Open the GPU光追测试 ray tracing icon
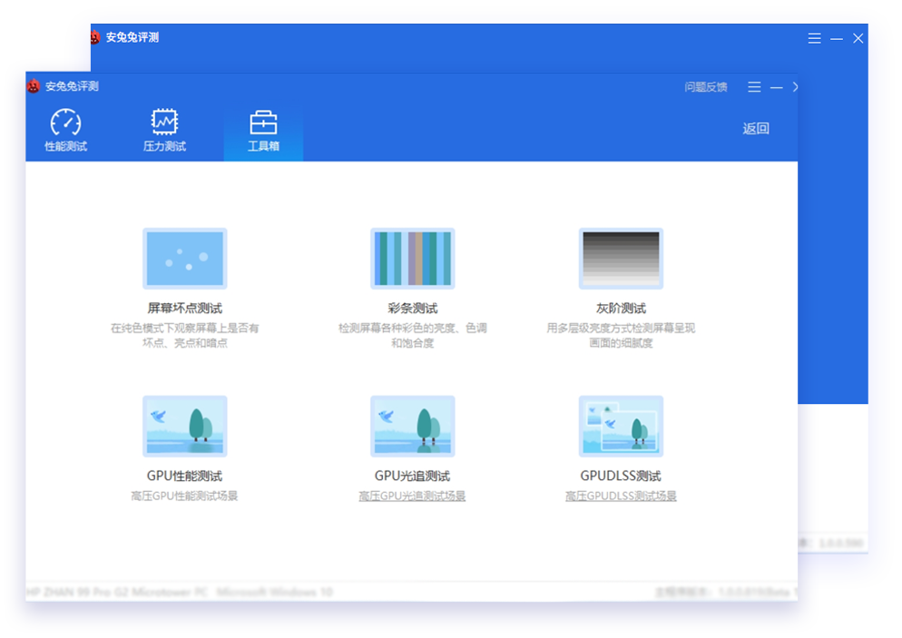The image size is (902, 638). pos(412,426)
